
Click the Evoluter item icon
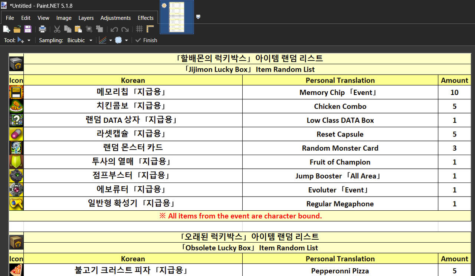click(x=16, y=190)
